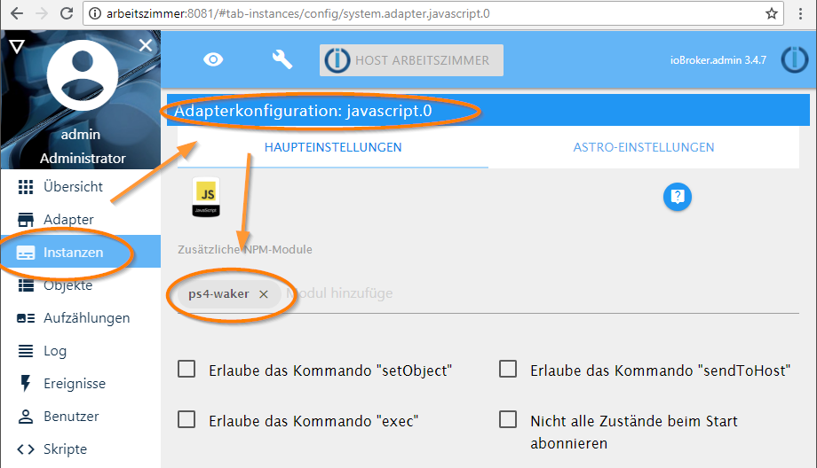This screenshot has height=468, width=817.
Task: Click the site info icon in address bar
Action: pyautogui.click(x=95, y=13)
